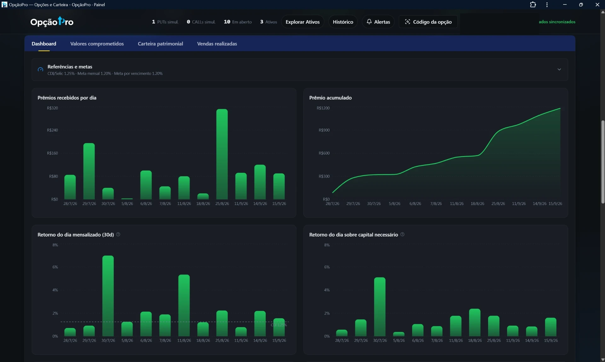Click the "3 Ativos" counter
Screen dimensions: 605x362
pos(268,22)
